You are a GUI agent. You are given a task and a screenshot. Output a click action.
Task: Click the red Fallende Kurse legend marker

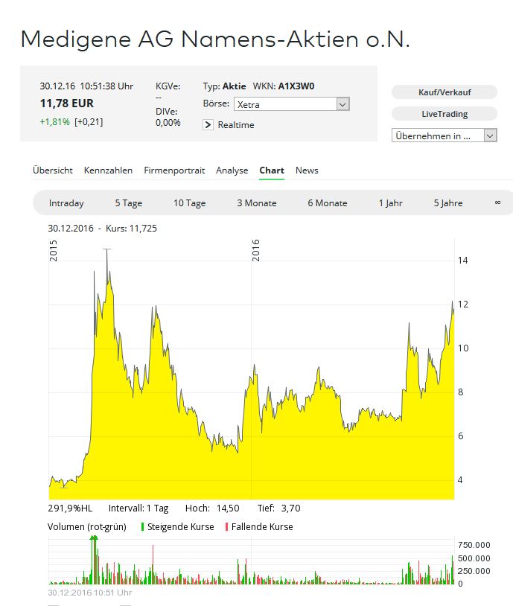(x=227, y=527)
